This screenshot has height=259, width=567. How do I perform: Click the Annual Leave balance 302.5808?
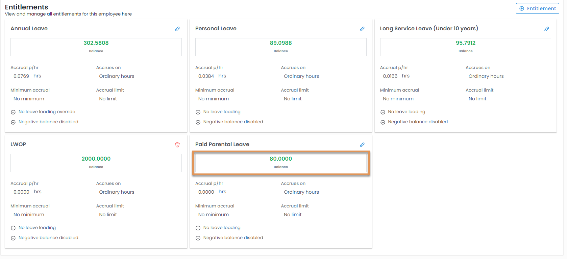[x=96, y=43]
